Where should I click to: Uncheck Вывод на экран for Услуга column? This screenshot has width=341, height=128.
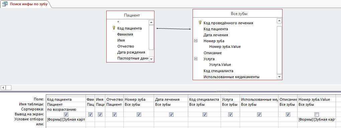230,114
